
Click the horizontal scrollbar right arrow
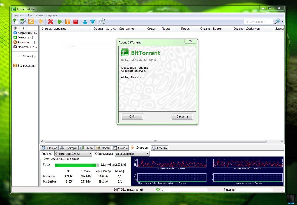coord(282,141)
